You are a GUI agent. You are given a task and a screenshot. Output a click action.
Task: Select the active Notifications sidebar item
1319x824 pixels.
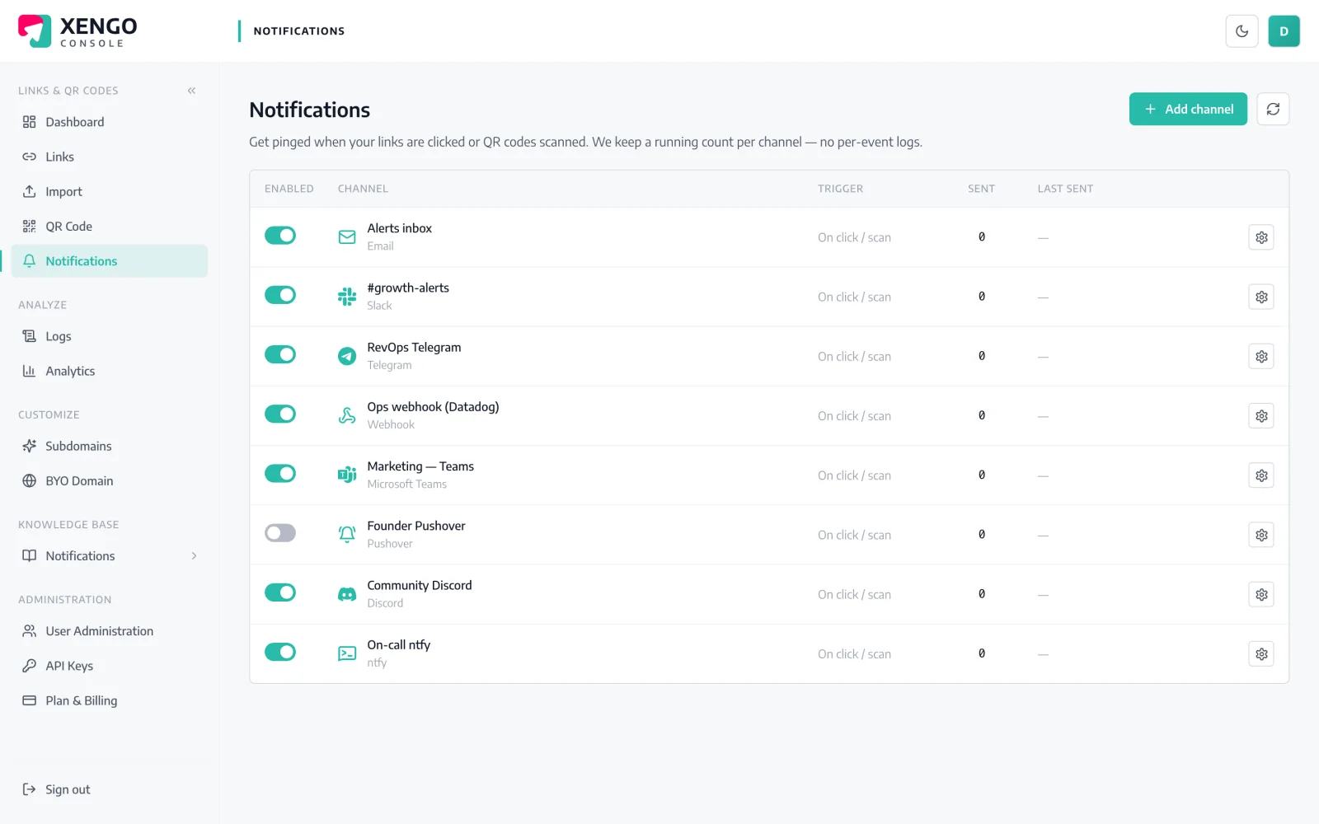110,261
